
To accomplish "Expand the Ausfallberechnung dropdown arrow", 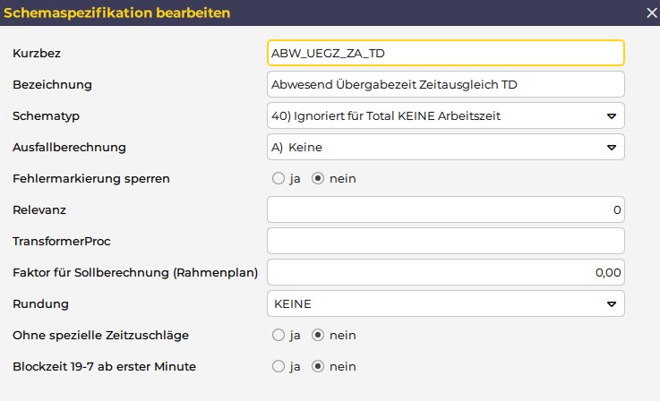I will coord(612,148).
